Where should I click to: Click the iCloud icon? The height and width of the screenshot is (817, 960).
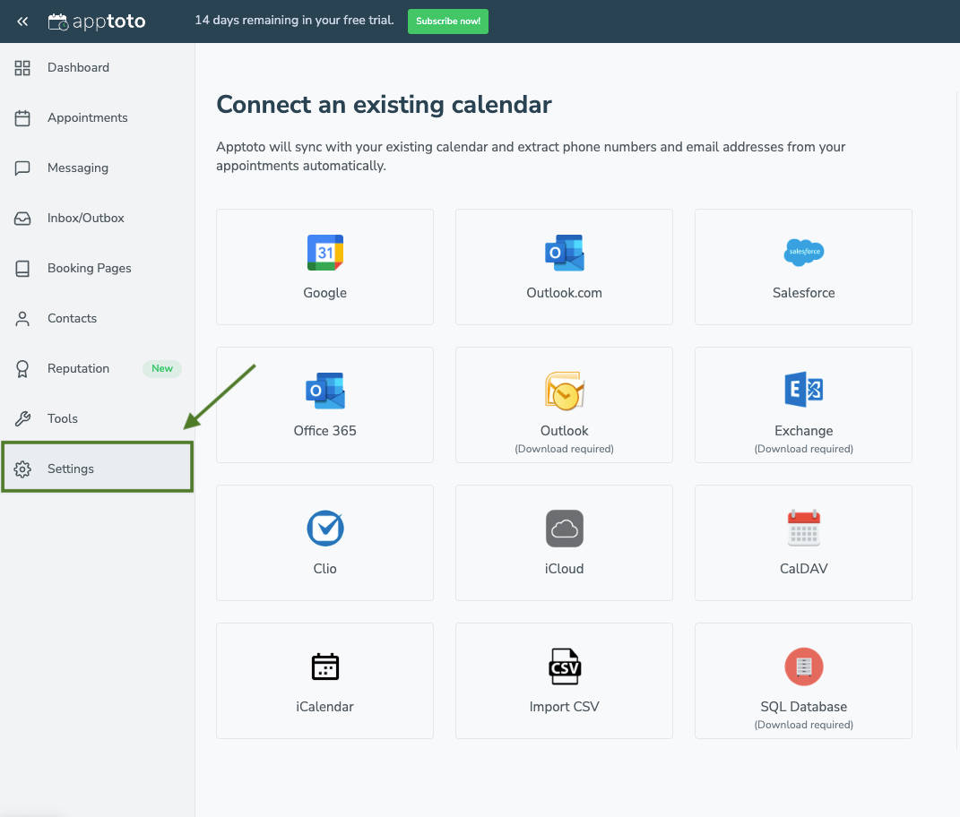pos(564,529)
